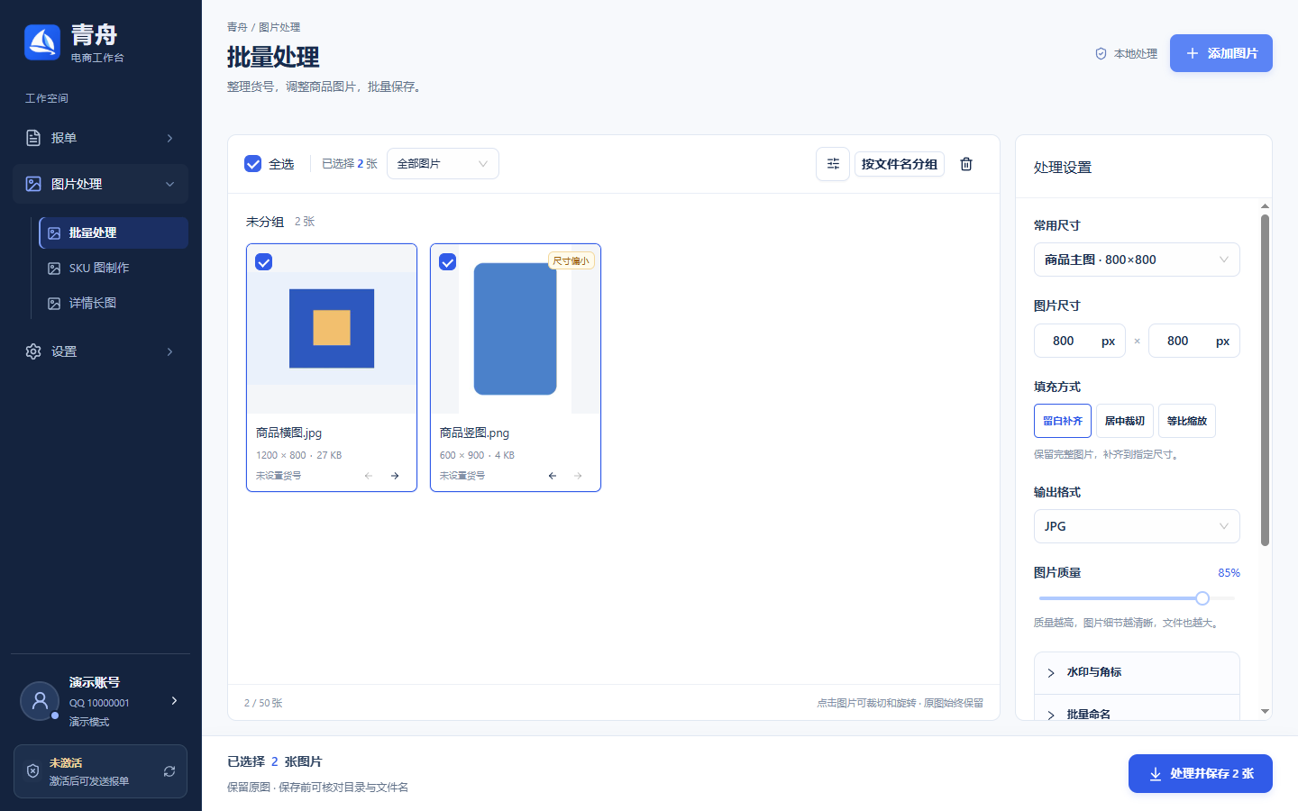Open the 详情长图 sidebar item

(114, 303)
